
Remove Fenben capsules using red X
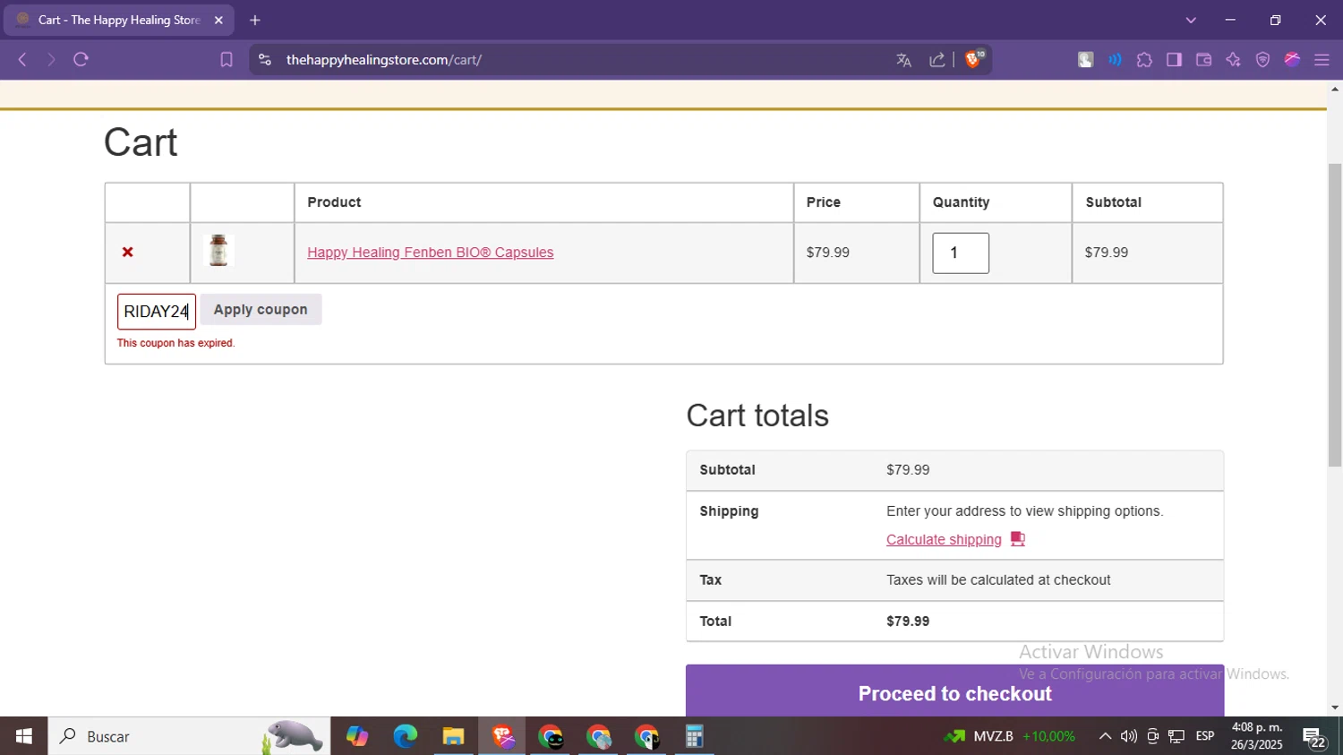pos(127,253)
